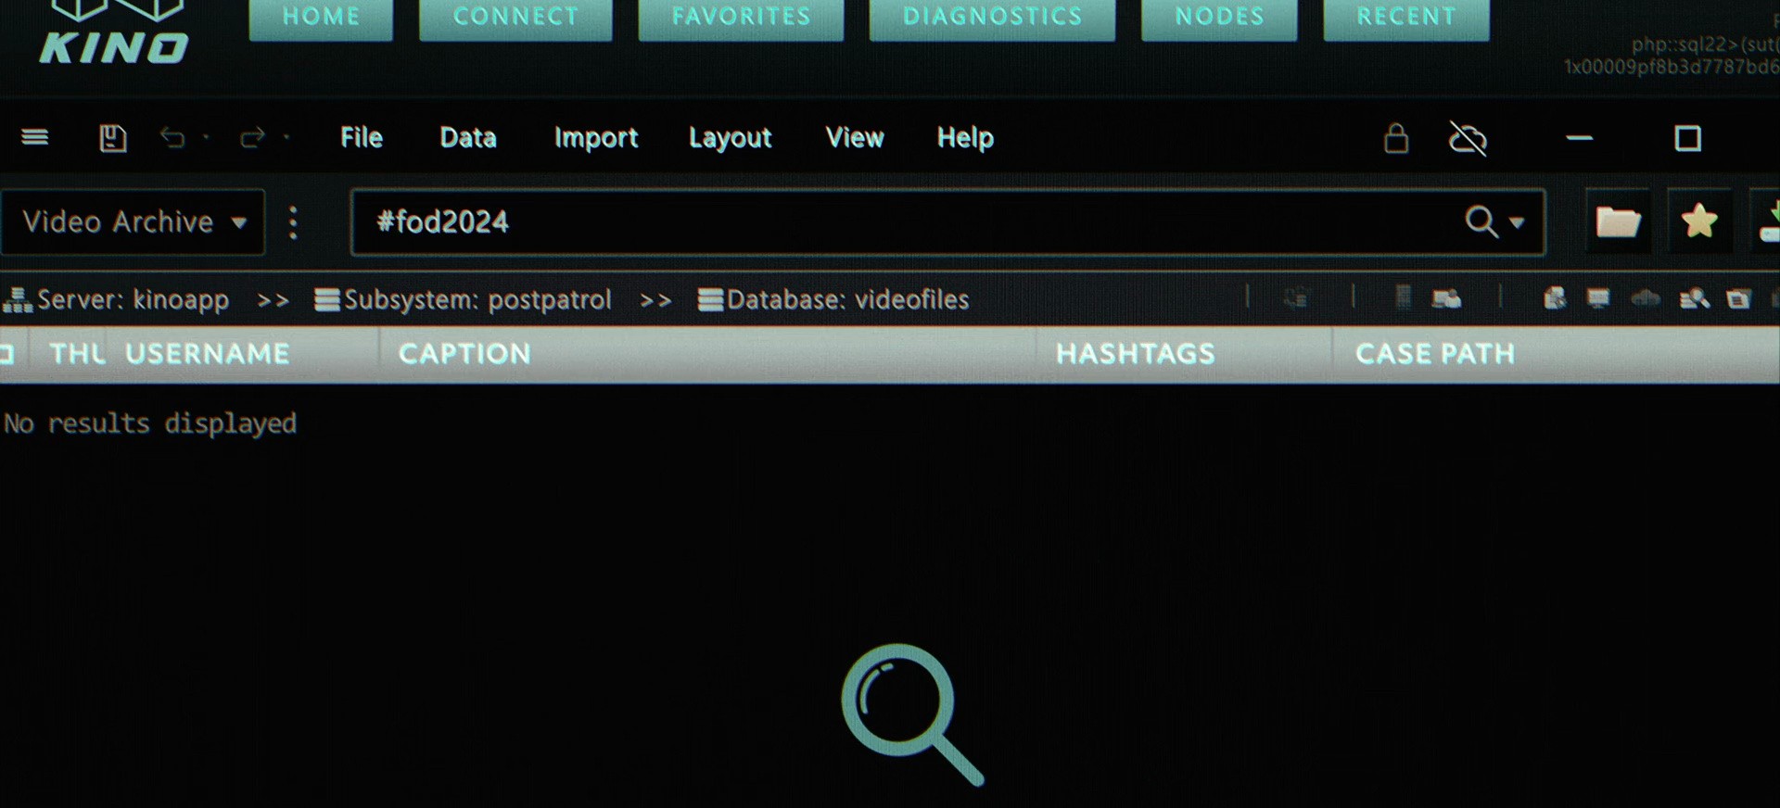Click the magnifier search icon in search field
Viewport: 1780px width, 808px height.
[1481, 221]
